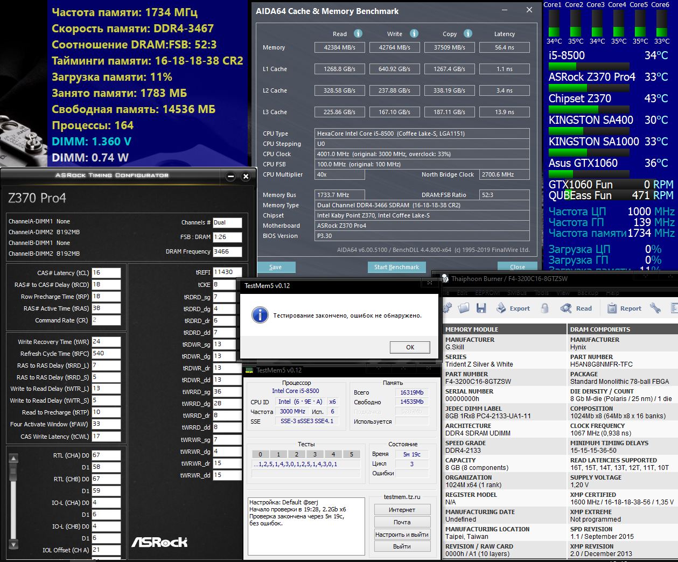The image size is (678, 562).
Task: Click the Memory Read value 42384 MB/s
Action: pyautogui.click(x=339, y=47)
